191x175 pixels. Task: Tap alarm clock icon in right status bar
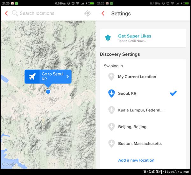pos(168,3)
